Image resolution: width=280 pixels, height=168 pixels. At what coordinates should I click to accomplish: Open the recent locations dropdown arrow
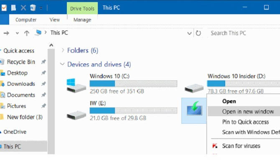coord(17,33)
